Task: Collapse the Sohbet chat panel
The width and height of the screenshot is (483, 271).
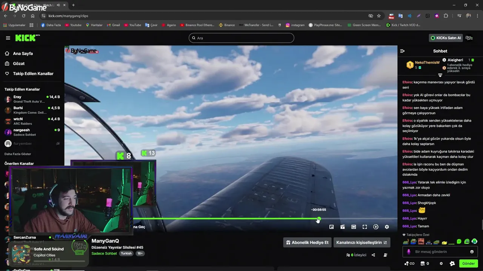Action: tap(402, 51)
